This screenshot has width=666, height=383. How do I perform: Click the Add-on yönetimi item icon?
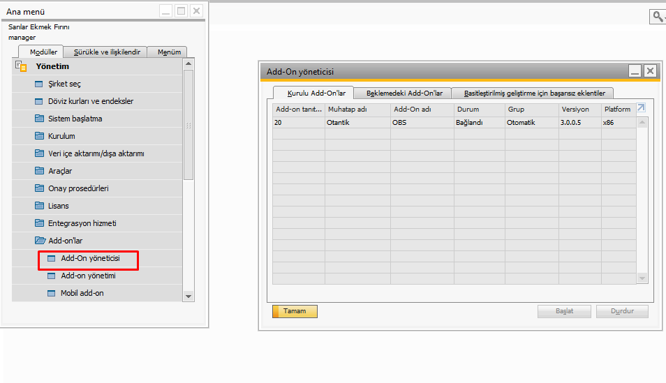pos(51,276)
